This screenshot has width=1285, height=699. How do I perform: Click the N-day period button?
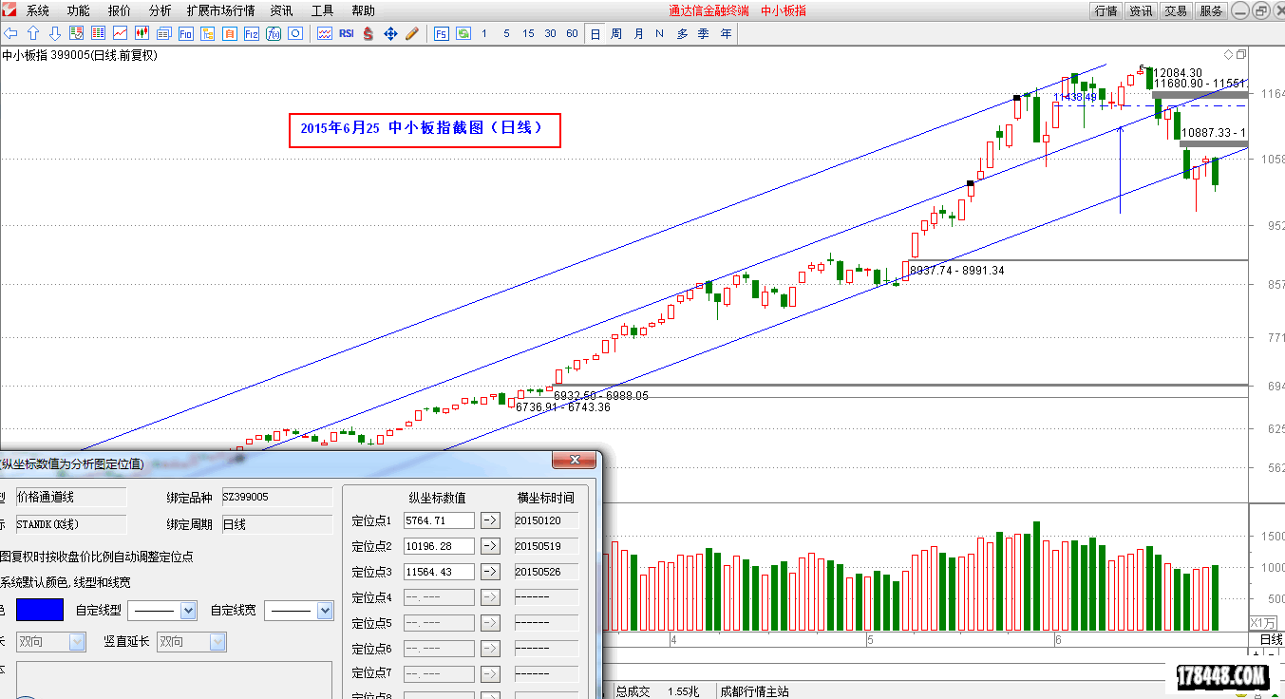(660, 33)
